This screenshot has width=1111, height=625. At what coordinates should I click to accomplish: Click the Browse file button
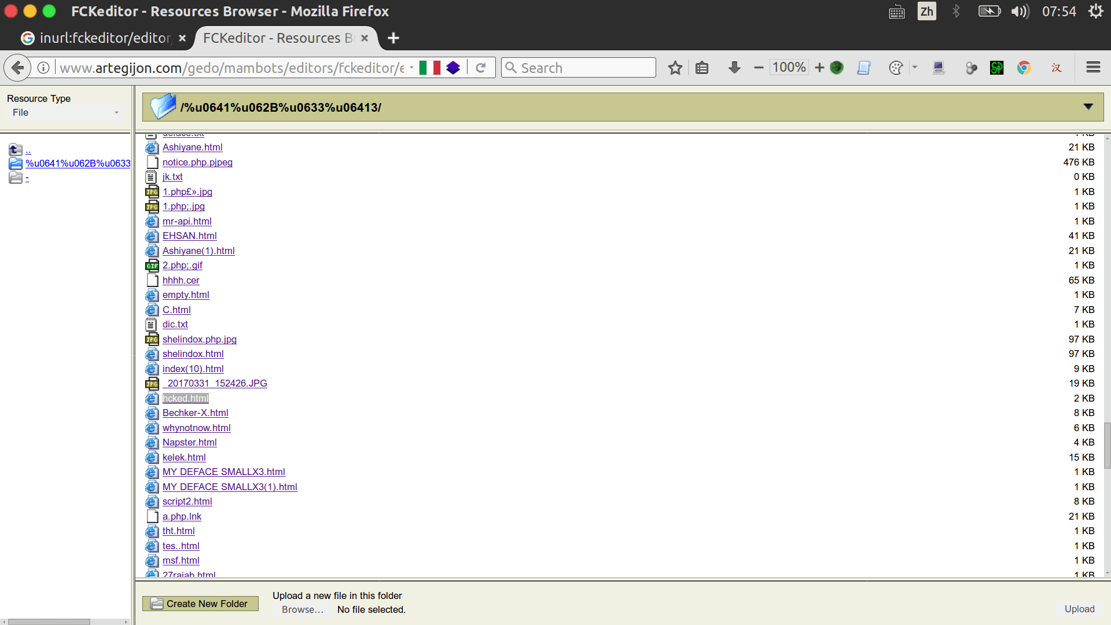pos(302,609)
